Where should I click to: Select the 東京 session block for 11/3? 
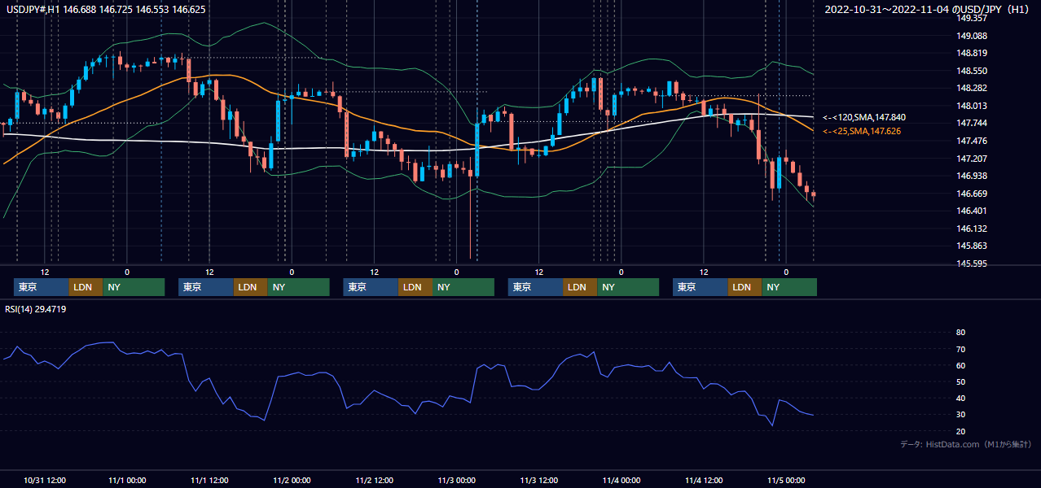(x=536, y=287)
